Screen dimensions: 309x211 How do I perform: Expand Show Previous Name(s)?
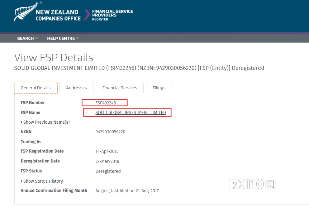(46, 122)
